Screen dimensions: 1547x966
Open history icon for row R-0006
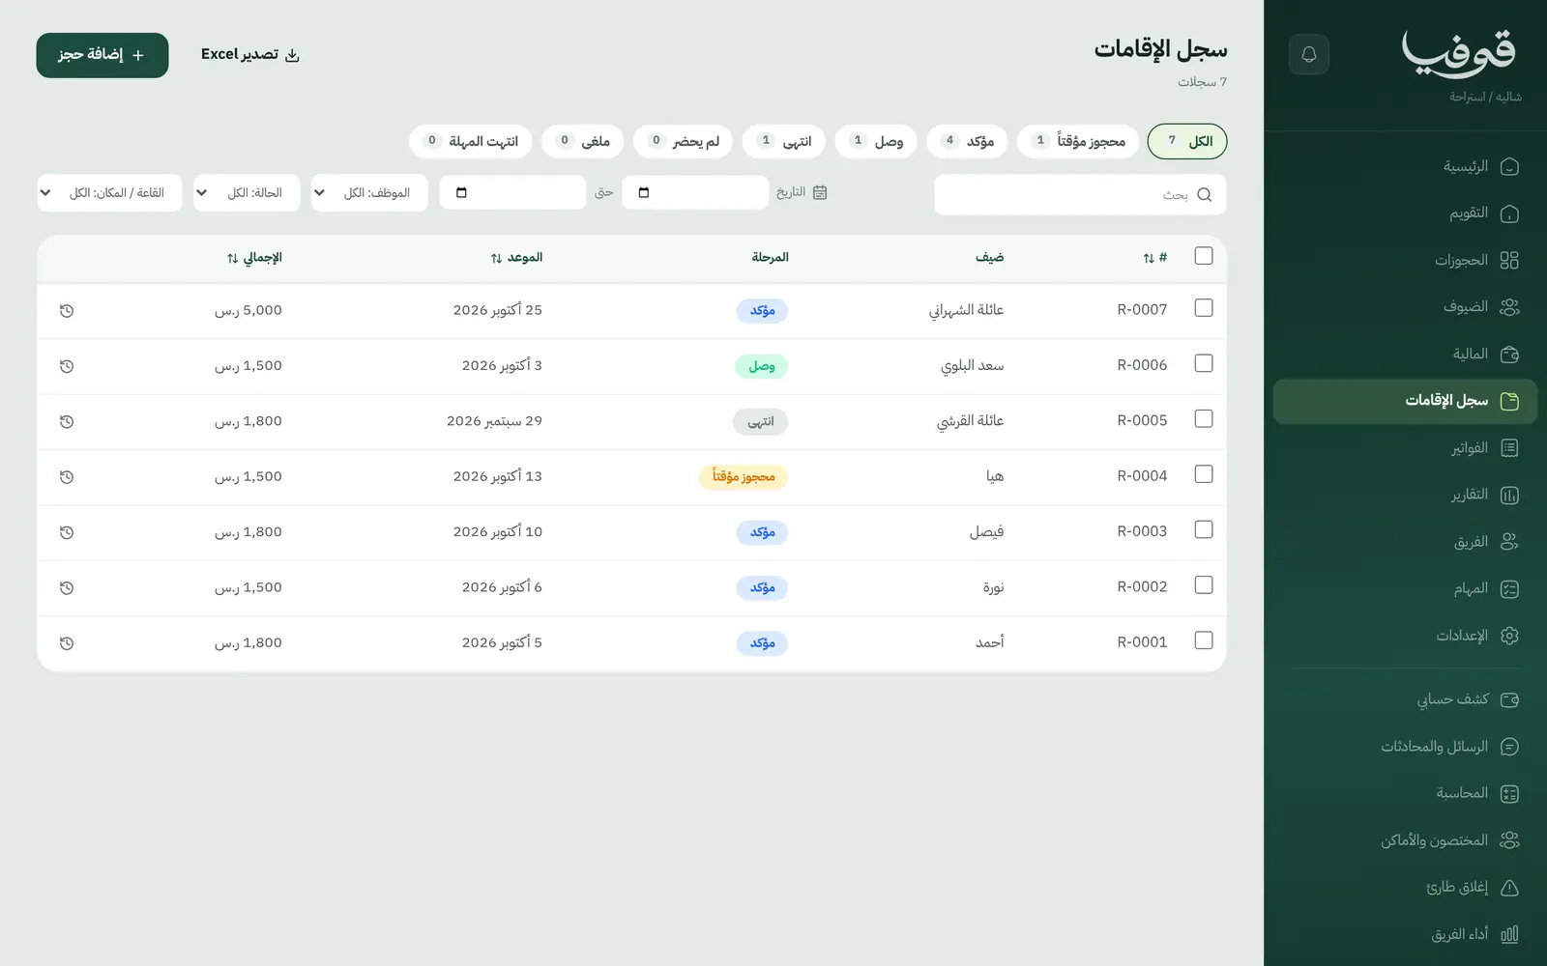click(67, 366)
